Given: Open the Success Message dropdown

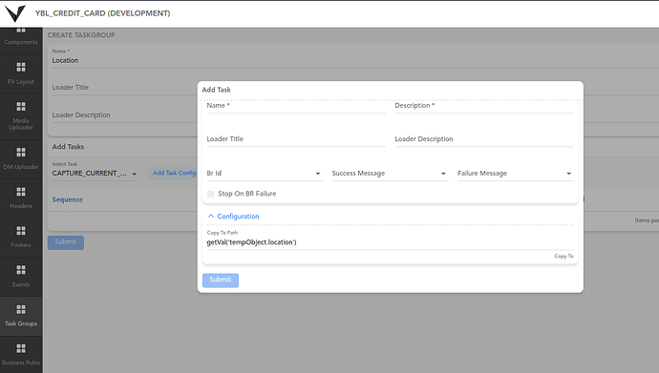Looking at the screenshot, I should (390, 174).
